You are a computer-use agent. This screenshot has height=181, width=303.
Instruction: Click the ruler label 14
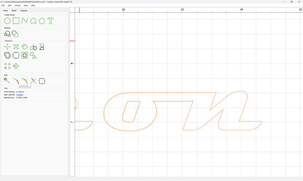click(242, 10)
